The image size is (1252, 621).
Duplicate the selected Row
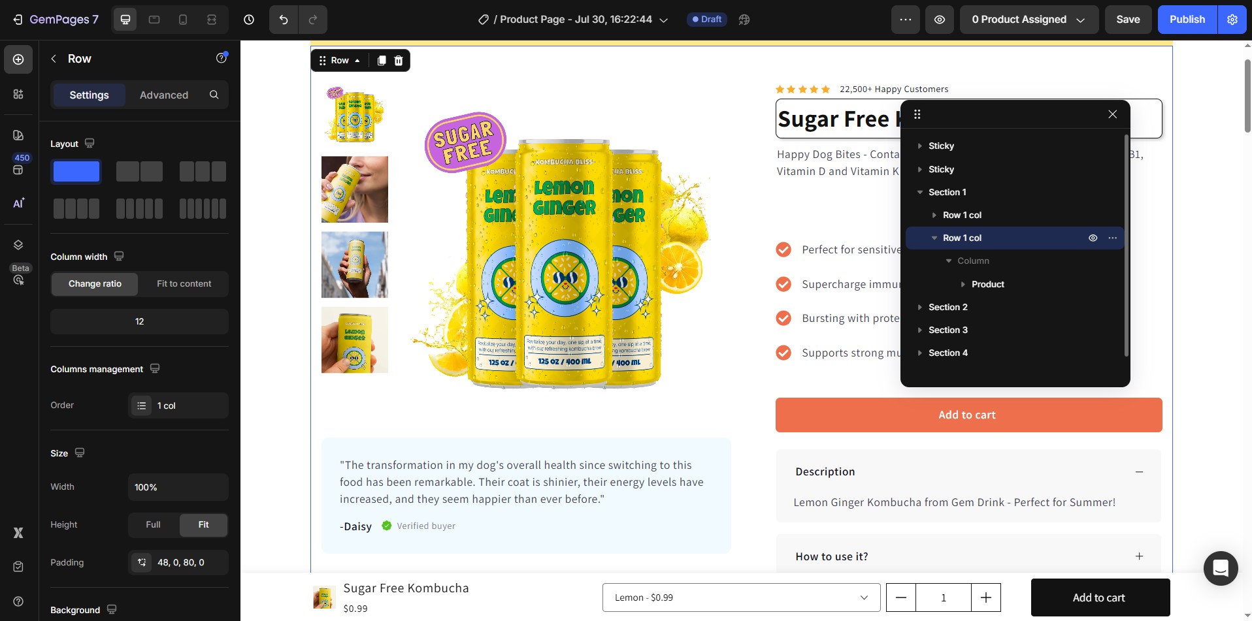tap(381, 61)
